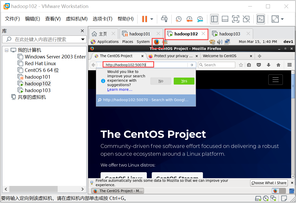Click the notes editor icon in GNOME panel

[165, 42]
